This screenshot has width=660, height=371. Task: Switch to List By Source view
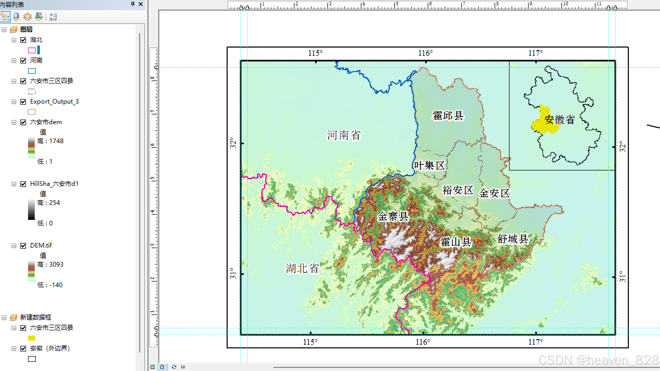[16, 17]
